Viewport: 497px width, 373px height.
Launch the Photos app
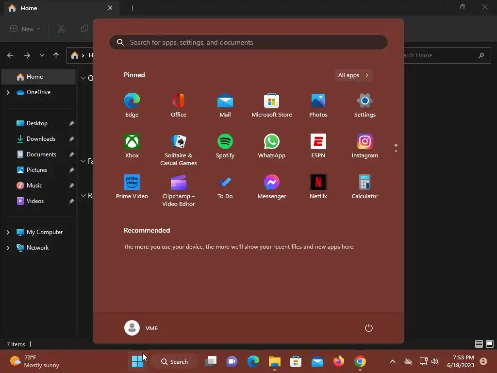tap(318, 105)
